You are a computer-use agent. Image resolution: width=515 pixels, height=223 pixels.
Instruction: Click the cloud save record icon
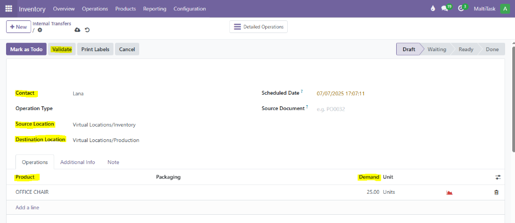point(77,30)
